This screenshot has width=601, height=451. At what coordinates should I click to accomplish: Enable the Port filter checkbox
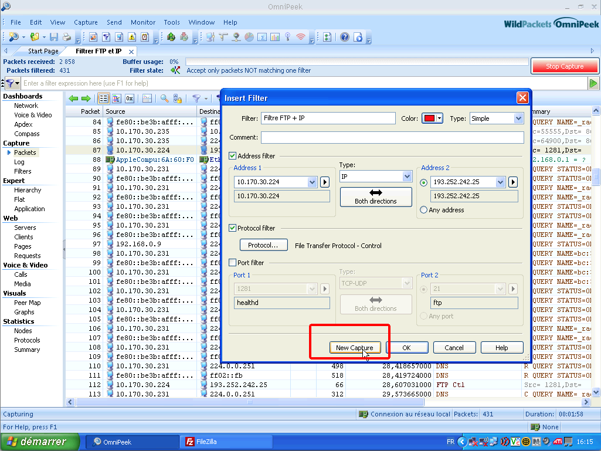tap(232, 262)
